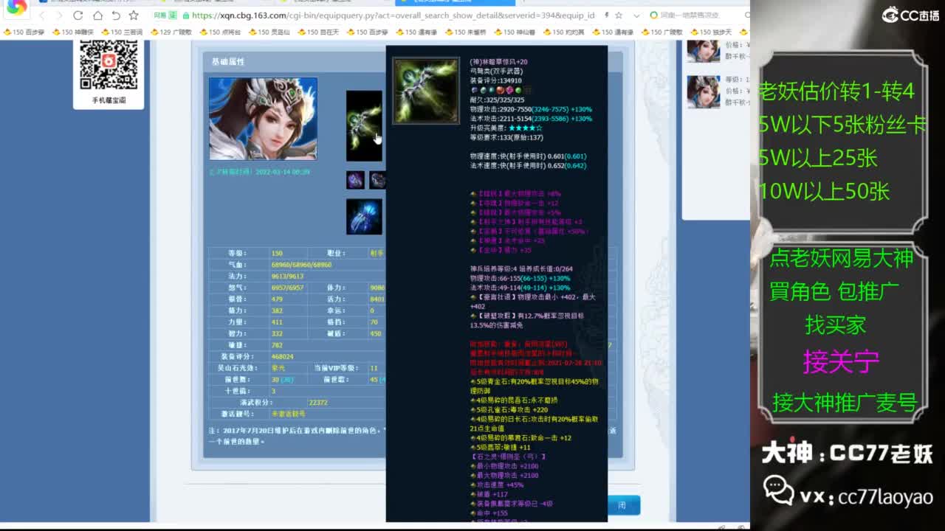
Task: Click the purple gem accessory slot icon
Action: (x=355, y=180)
